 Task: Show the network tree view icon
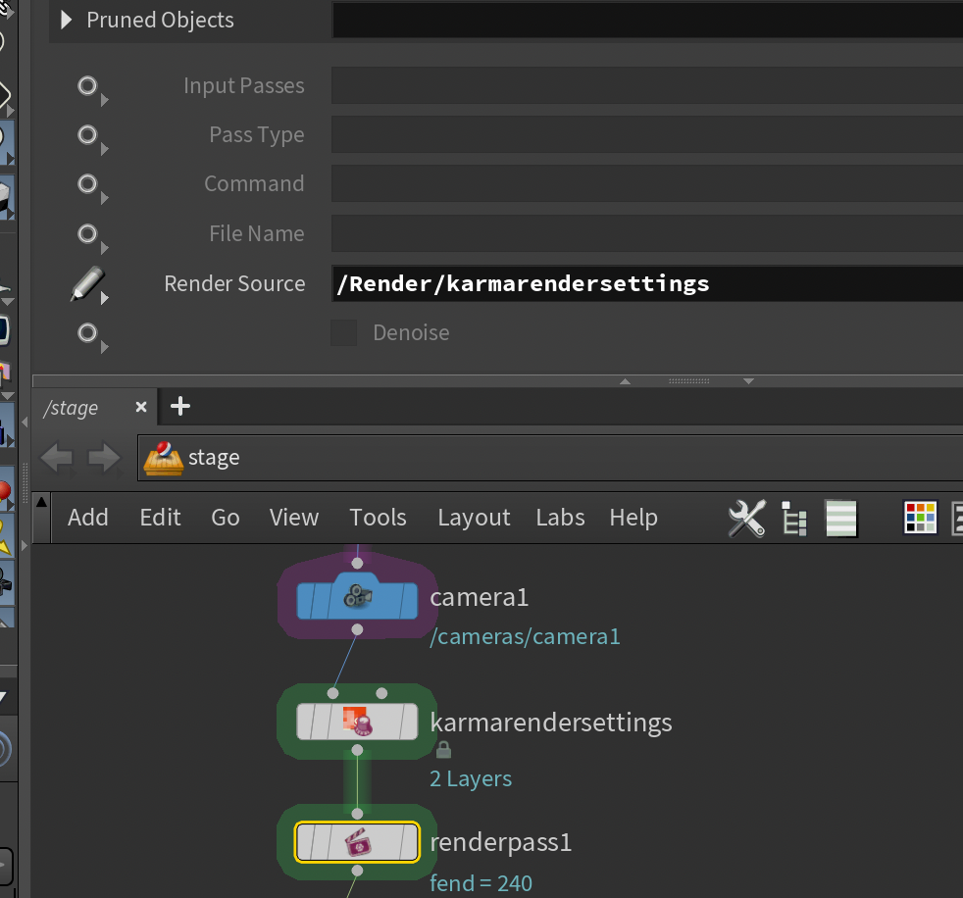pos(794,519)
